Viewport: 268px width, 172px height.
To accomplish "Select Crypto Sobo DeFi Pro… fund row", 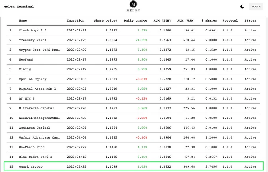I will pyautogui.click(x=133, y=50).
